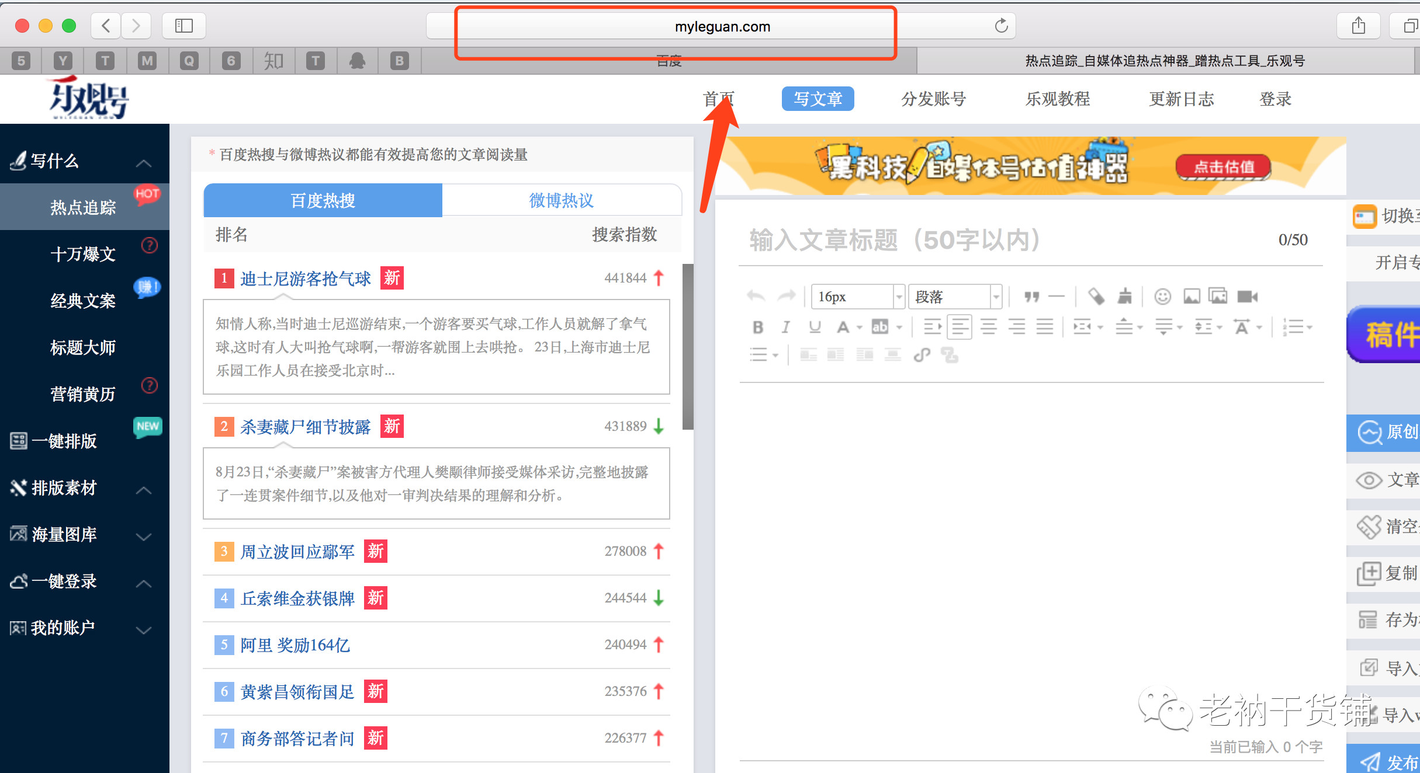Open the bell-shaped bookmark favicon
The image size is (1420, 773).
(x=357, y=61)
